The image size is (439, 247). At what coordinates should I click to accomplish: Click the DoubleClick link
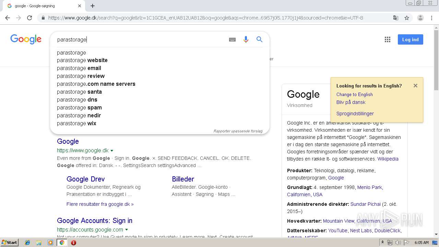387,231
